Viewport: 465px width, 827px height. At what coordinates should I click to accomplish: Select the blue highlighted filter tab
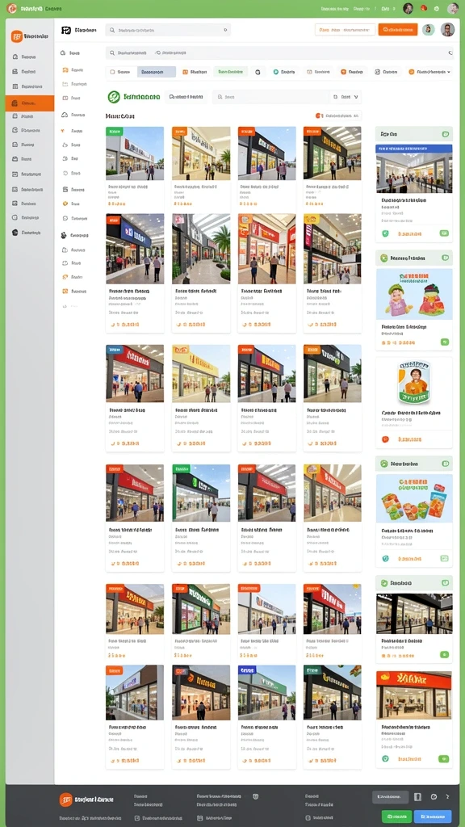click(157, 72)
